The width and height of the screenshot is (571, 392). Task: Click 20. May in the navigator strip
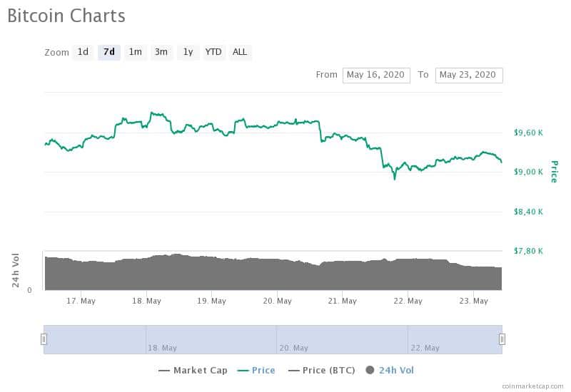click(x=293, y=348)
